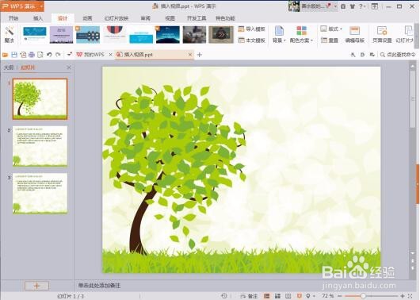420x300 pixels.
Task: Click the Open folder icon in quick toolbar
Action: tap(5, 55)
